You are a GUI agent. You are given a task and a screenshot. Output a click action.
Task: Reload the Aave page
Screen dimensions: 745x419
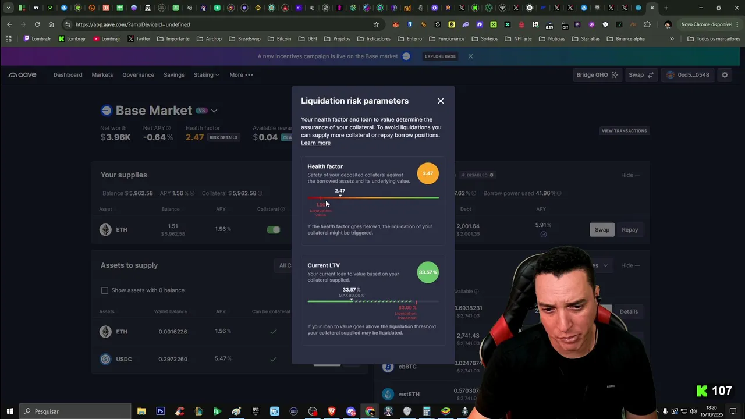[37, 24]
